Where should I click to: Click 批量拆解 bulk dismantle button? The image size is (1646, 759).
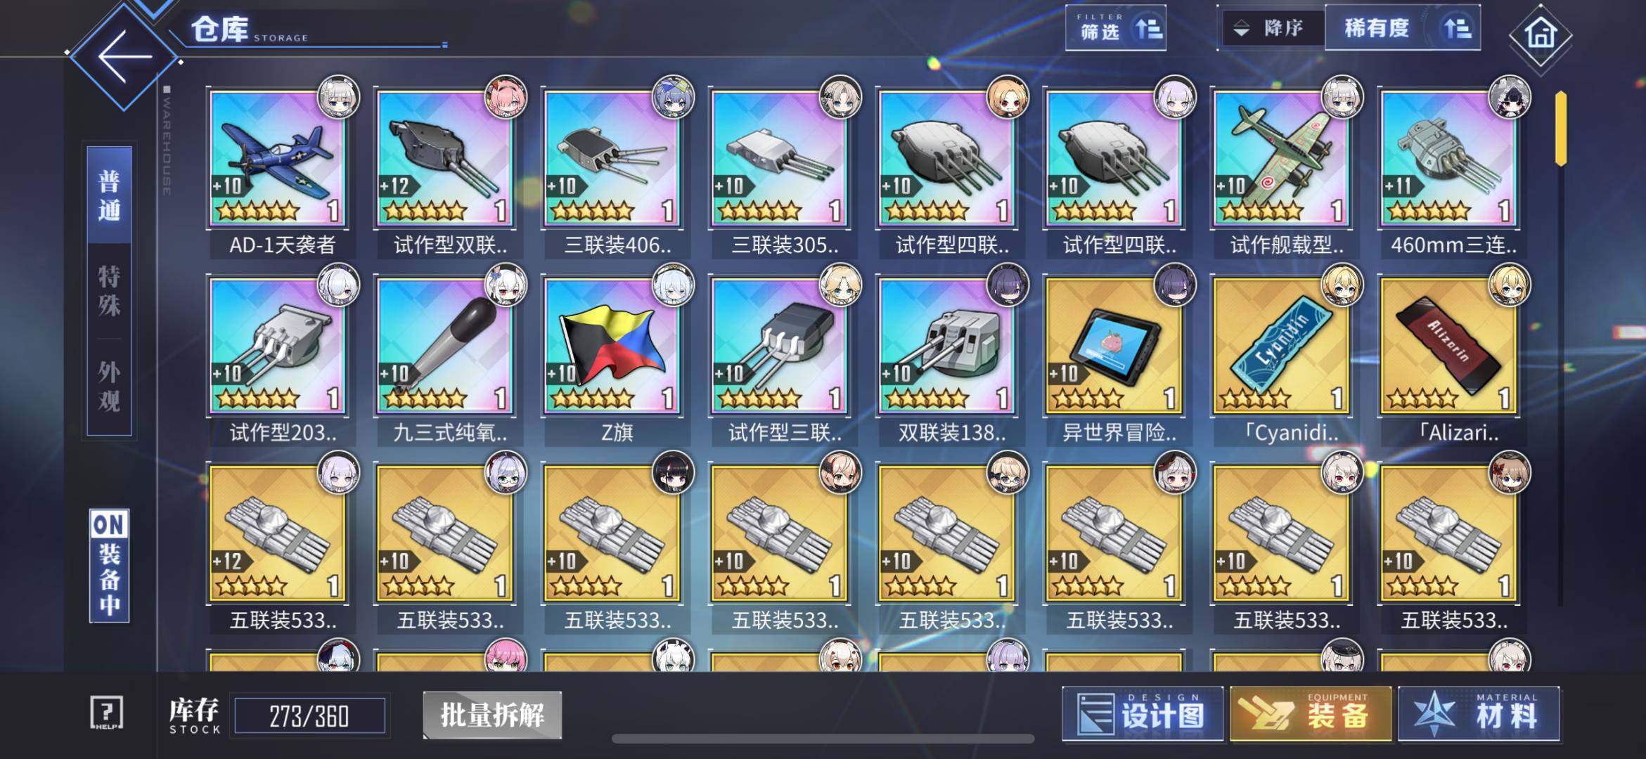pos(492,715)
